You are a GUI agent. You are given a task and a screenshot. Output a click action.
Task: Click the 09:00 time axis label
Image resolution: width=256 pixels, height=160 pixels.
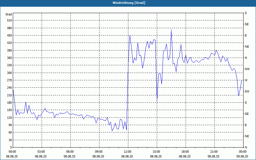98,152
